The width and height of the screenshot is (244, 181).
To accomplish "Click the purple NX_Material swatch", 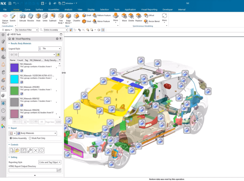I will pos(14,68).
